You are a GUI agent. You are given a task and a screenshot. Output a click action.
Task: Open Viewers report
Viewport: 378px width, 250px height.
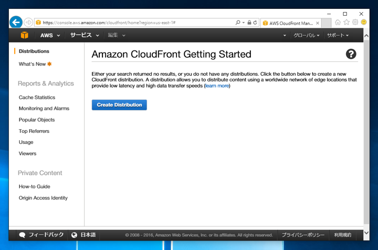point(27,153)
